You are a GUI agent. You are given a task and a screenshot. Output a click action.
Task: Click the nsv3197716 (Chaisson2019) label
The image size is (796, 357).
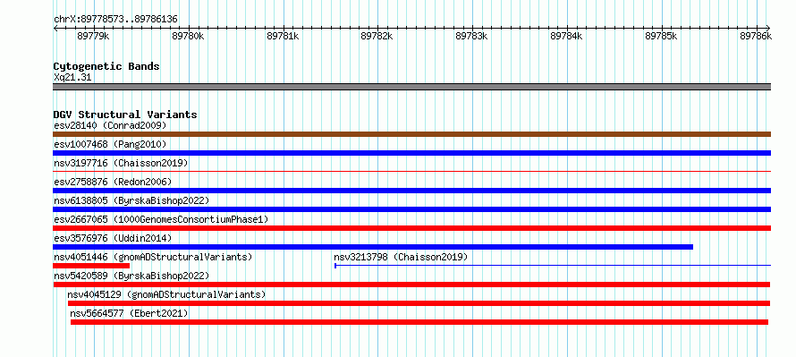coord(121,163)
